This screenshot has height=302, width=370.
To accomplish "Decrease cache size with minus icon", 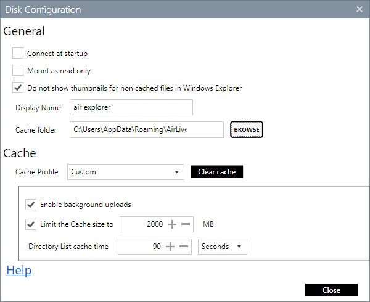I will 186,224.
